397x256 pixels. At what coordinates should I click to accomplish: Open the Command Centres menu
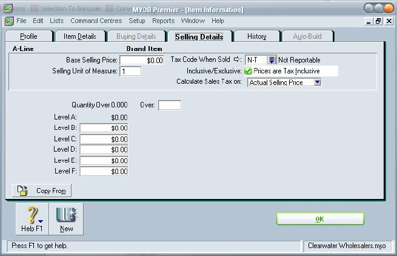[x=96, y=21]
